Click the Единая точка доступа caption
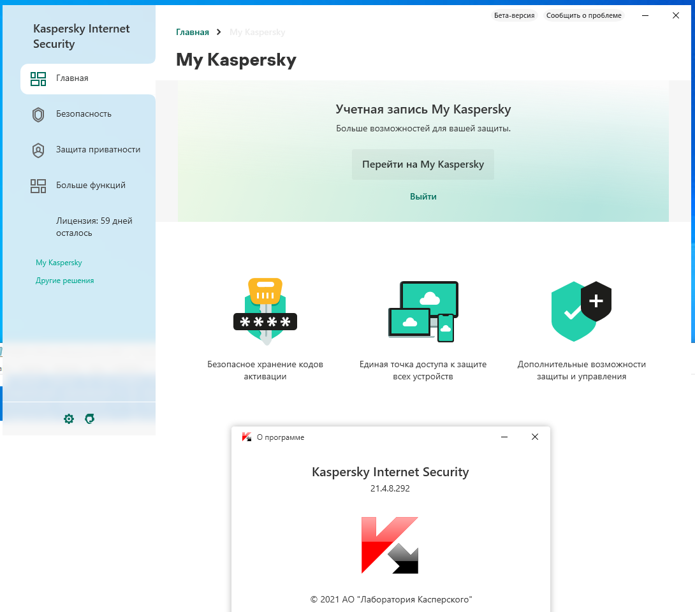The width and height of the screenshot is (695, 612). point(423,370)
